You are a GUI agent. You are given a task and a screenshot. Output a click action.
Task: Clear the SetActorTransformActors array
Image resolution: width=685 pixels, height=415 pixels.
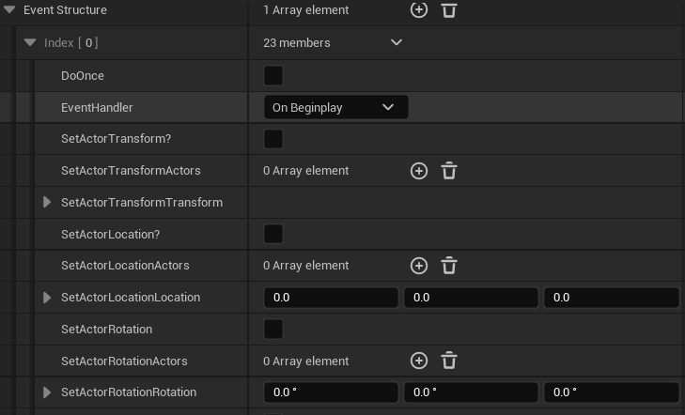pos(449,171)
